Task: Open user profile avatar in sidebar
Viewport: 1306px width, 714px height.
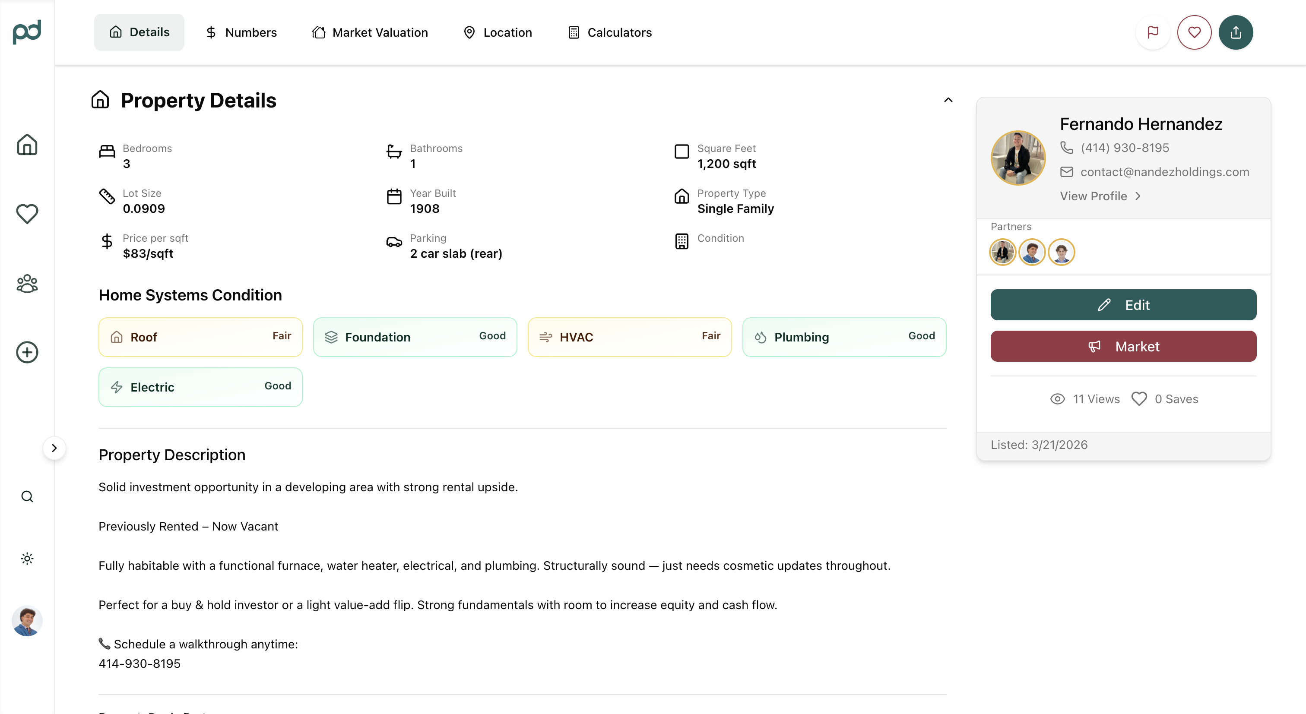Action: (x=27, y=620)
